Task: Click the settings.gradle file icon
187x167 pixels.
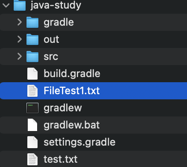Action: pyautogui.click(x=32, y=142)
